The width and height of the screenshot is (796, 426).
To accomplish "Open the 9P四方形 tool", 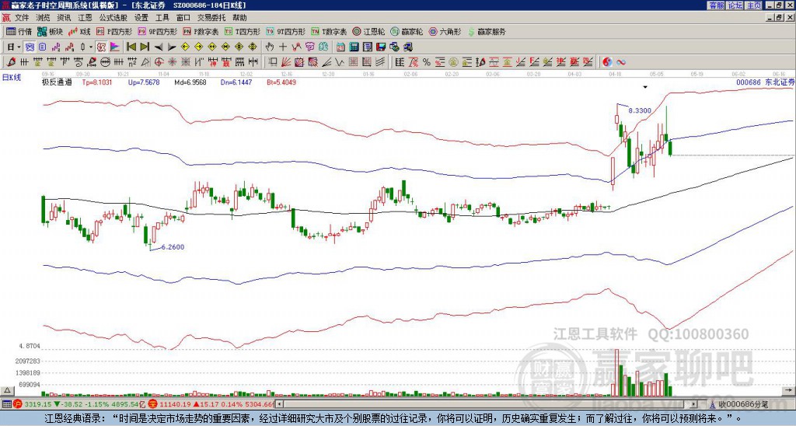I will [x=157, y=31].
